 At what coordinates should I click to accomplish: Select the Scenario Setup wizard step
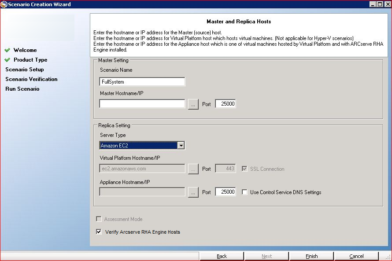pos(25,70)
